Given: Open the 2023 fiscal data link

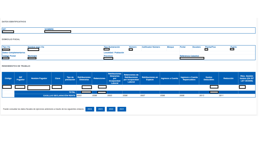Looking at the screenshot, I should [100, 109].
